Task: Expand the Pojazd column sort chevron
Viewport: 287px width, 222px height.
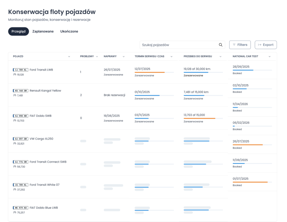Action: (69, 56)
